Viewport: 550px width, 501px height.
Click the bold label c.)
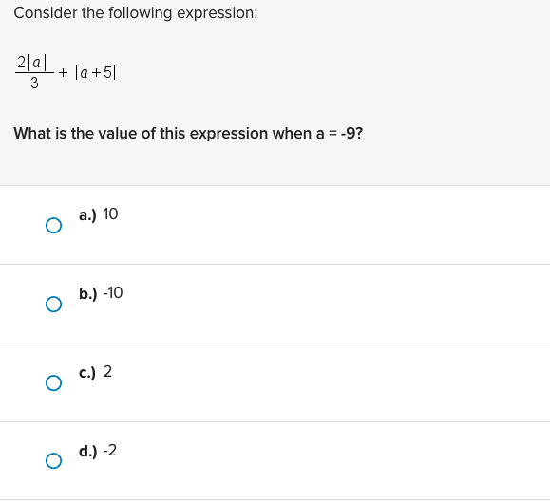87,372
